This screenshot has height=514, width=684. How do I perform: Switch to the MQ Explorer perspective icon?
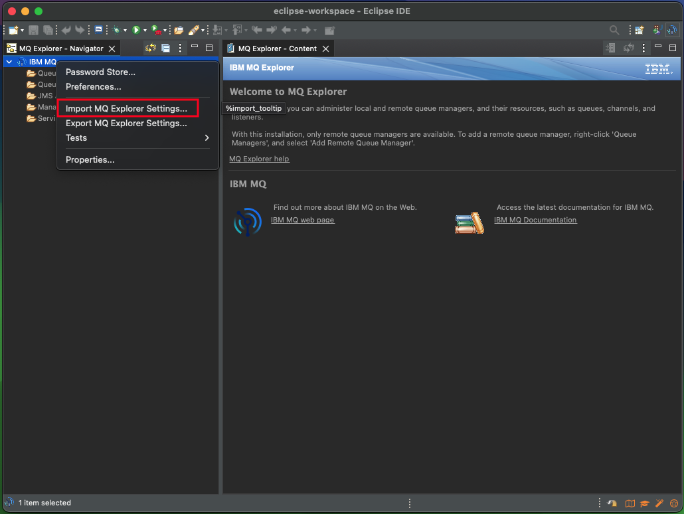[672, 30]
